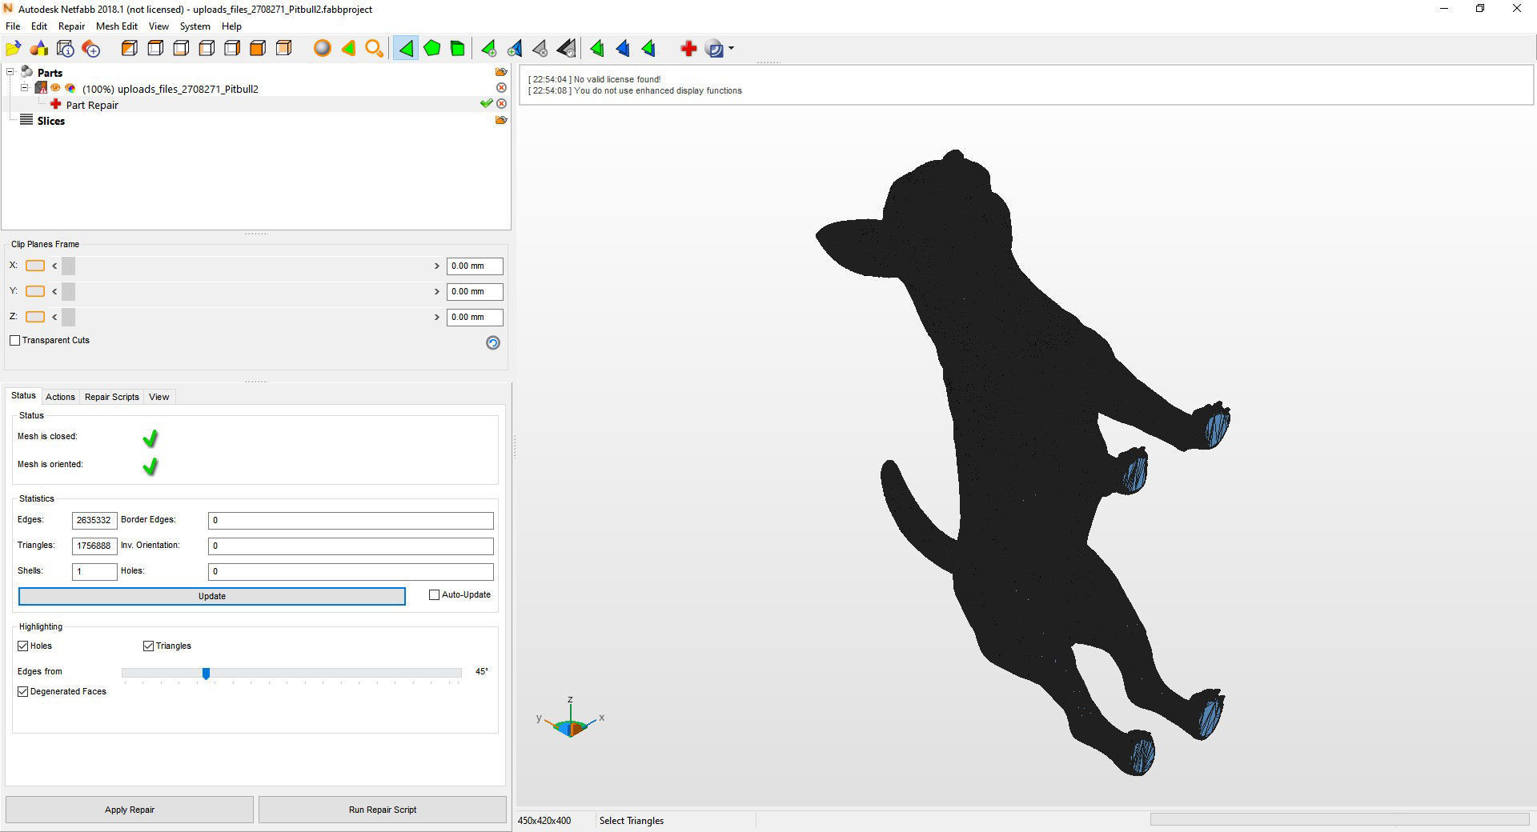Collapse the uploads_files_2708271_Pitbull2 node

tap(24, 88)
